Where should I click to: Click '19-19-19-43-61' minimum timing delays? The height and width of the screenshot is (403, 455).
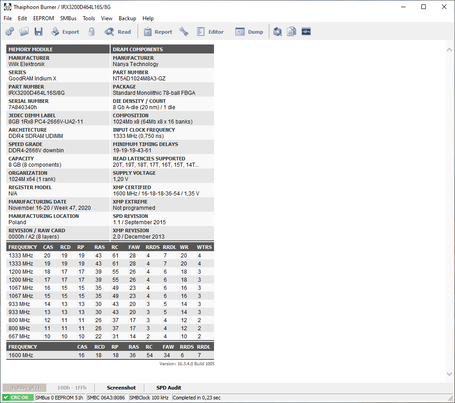[x=132, y=151]
